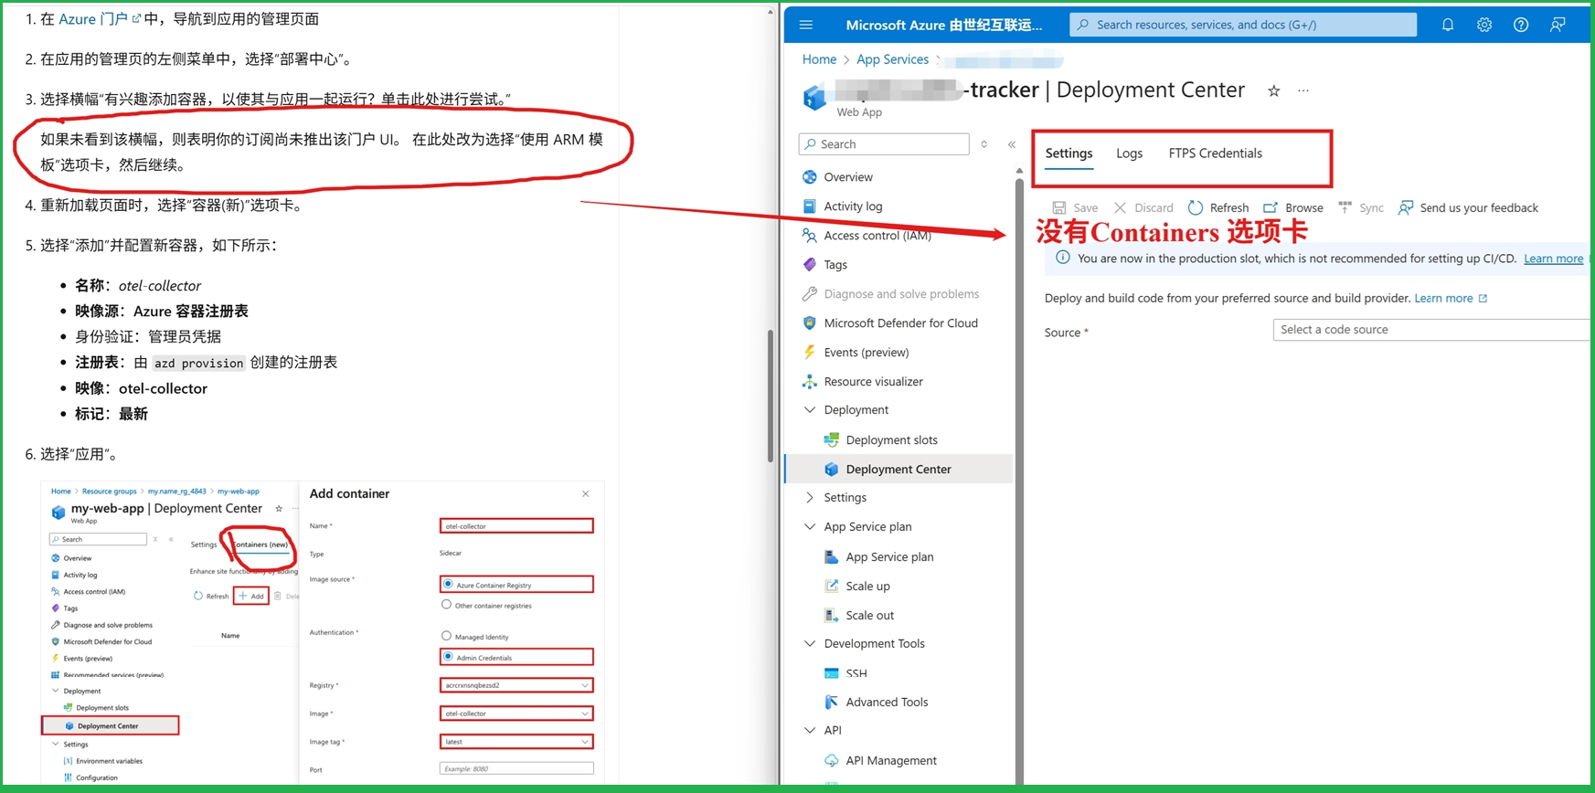Open Events (preview)
Viewport: 1595px width, 793px height.
[866, 353]
